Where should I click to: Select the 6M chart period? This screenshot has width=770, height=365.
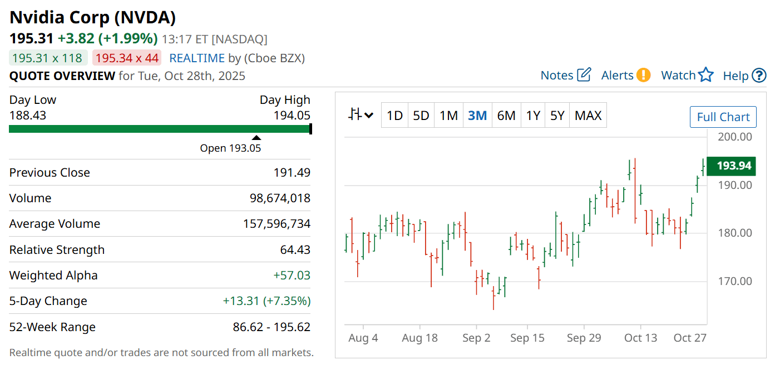point(506,116)
